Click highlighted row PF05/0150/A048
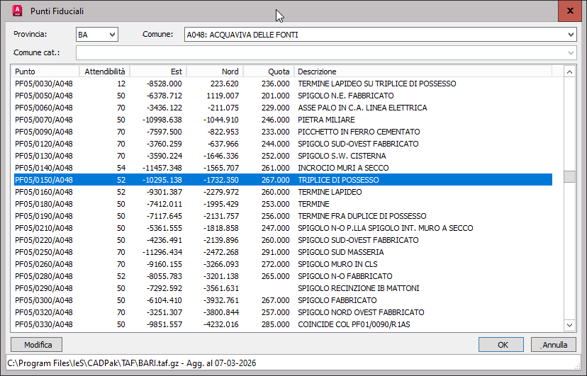Image resolution: width=587 pixels, height=376 pixels. pyautogui.click(x=283, y=180)
